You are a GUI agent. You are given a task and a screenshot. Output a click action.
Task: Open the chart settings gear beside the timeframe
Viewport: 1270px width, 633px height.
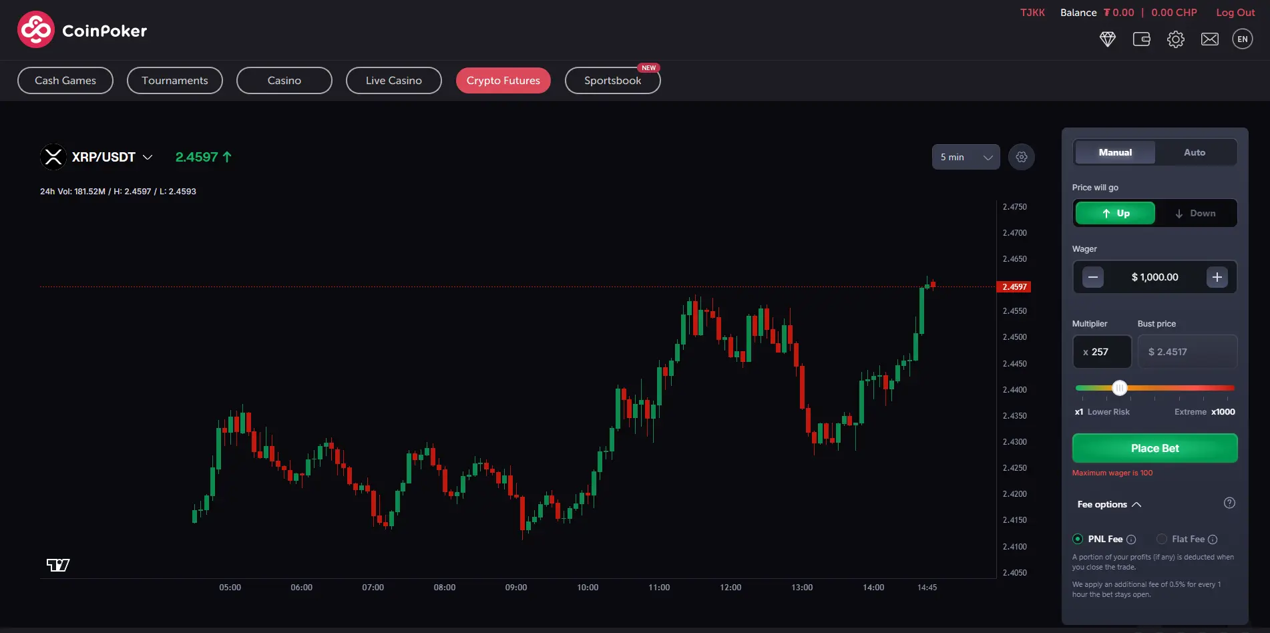click(1021, 157)
